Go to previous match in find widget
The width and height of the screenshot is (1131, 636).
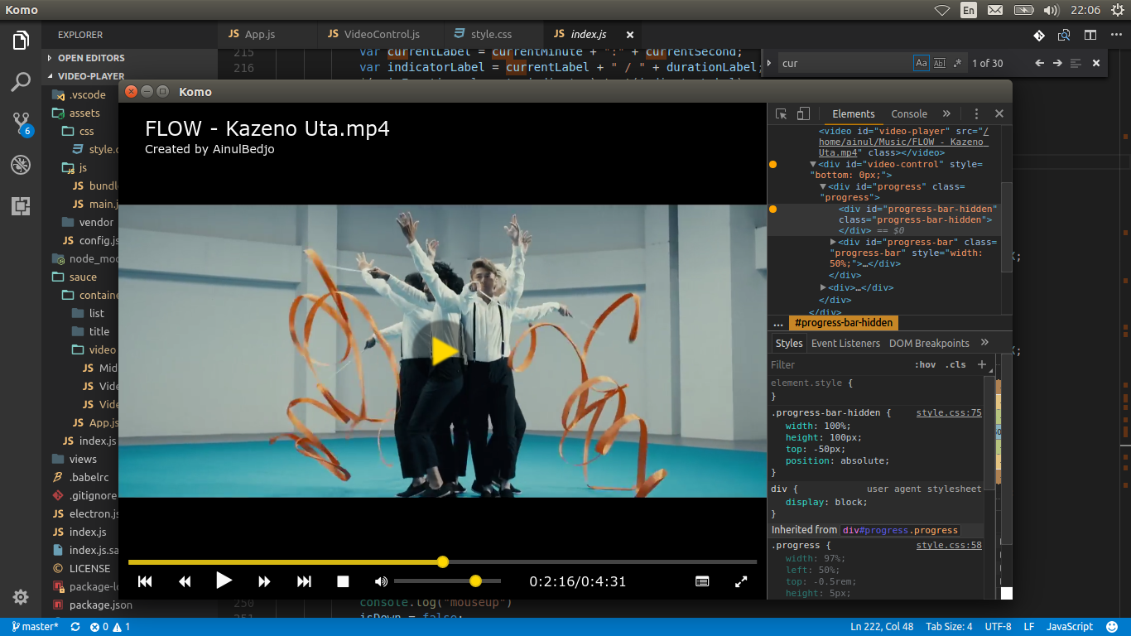pyautogui.click(x=1039, y=63)
